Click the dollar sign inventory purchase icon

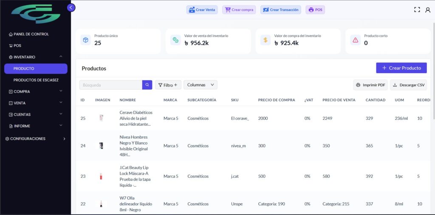coord(266,40)
